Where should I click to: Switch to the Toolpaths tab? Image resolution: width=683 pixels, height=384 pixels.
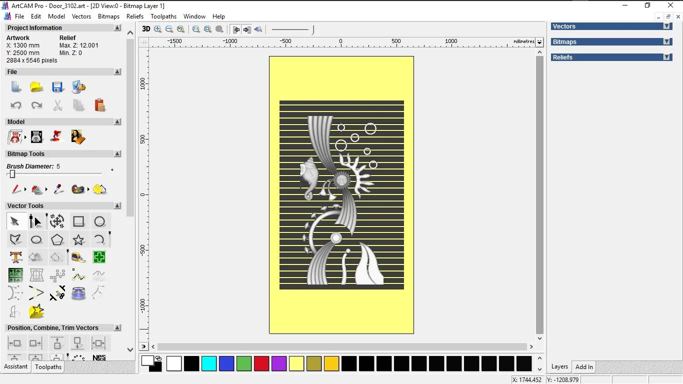48,367
